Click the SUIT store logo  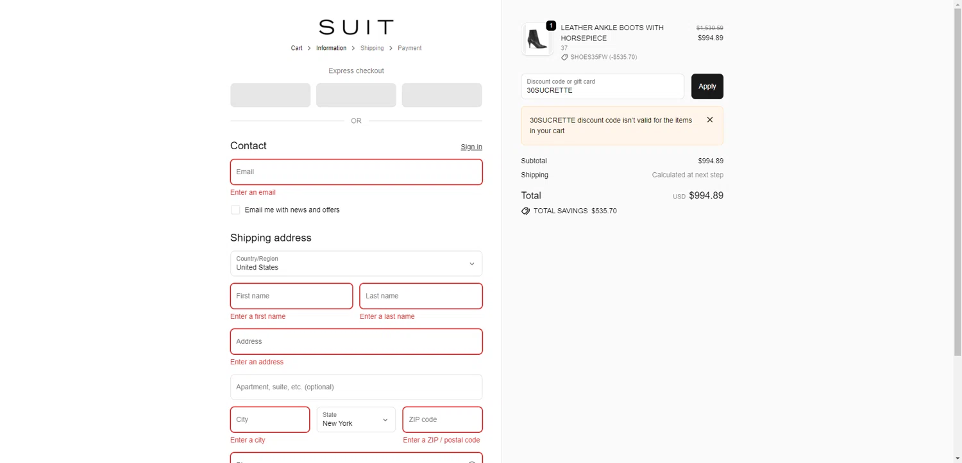tap(356, 27)
